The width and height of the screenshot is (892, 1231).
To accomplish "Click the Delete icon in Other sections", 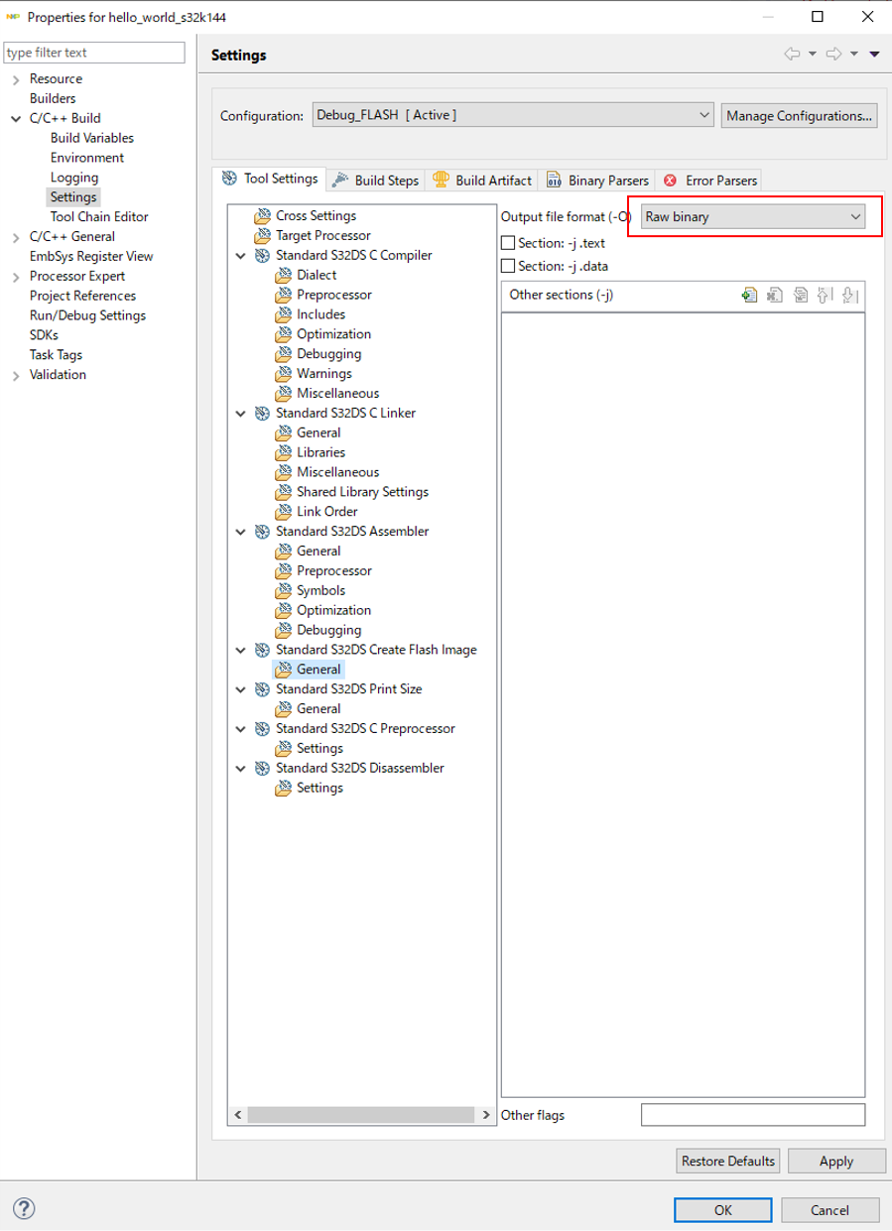I will pyautogui.click(x=776, y=295).
